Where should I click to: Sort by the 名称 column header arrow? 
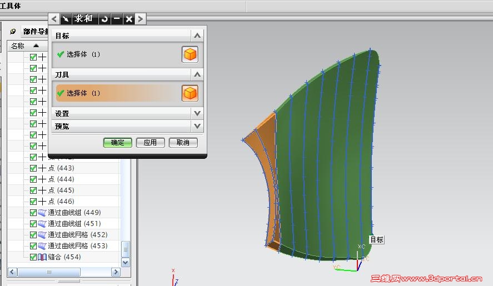click(x=36, y=46)
